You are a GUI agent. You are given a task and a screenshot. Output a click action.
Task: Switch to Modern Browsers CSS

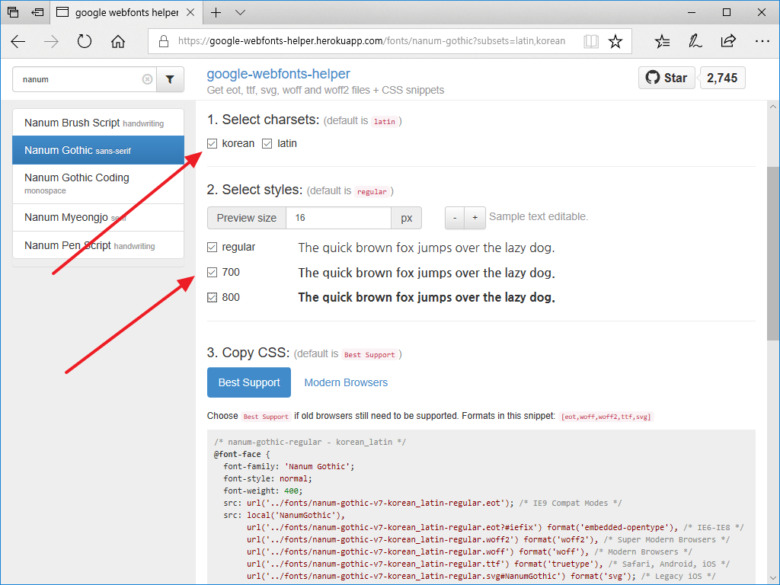346,382
